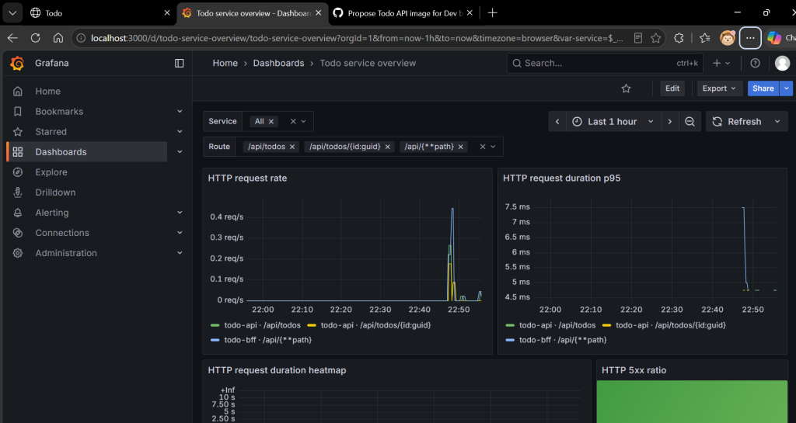Click the Home breadcrumb link
Image resolution: width=796 pixels, height=423 pixels.
click(225, 64)
